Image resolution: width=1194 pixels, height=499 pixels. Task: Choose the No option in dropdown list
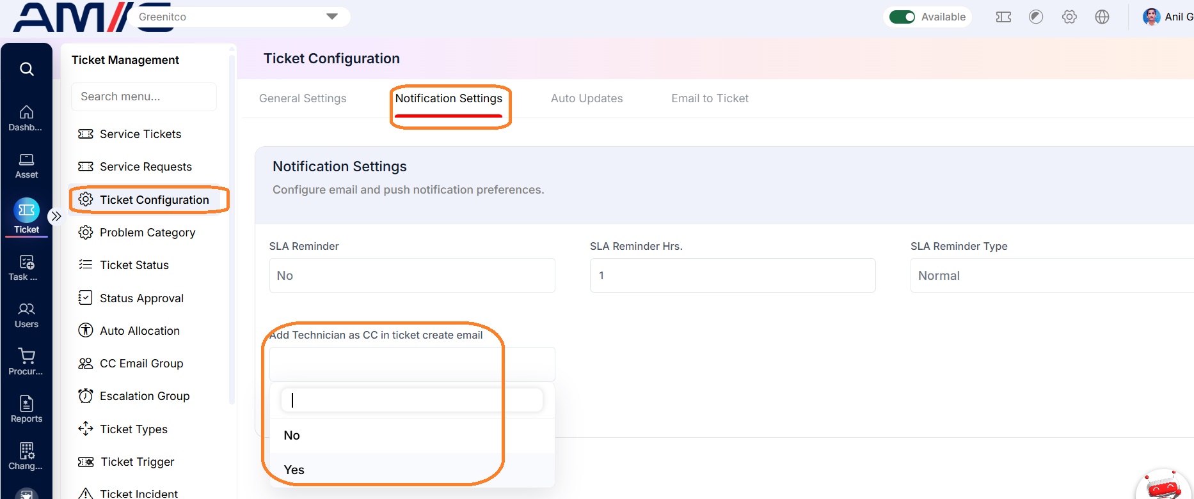click(412, 435)
